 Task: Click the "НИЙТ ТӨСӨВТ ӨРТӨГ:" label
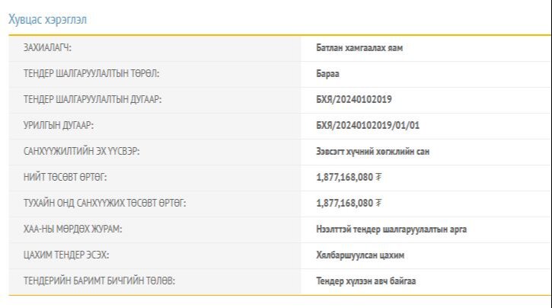click(65, 178)
